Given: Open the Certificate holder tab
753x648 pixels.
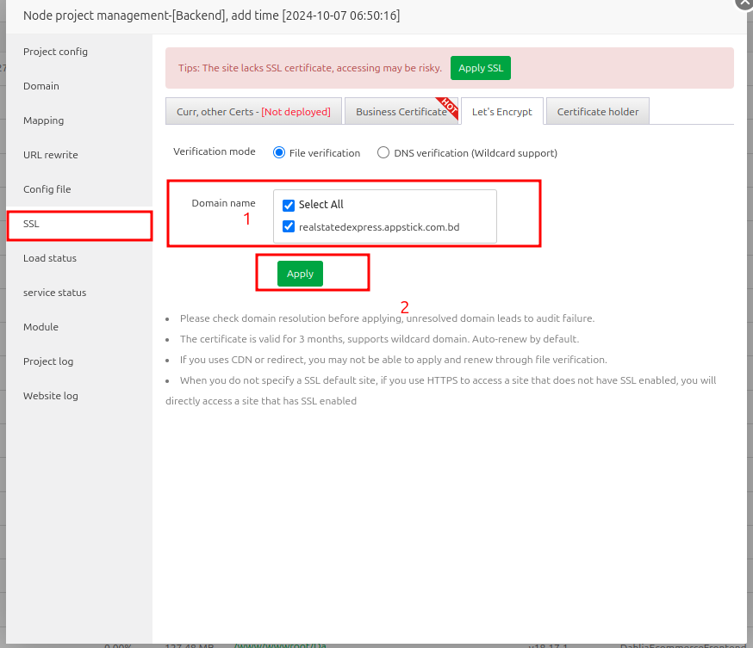Looking at the screenshot, I should point(598,112).
